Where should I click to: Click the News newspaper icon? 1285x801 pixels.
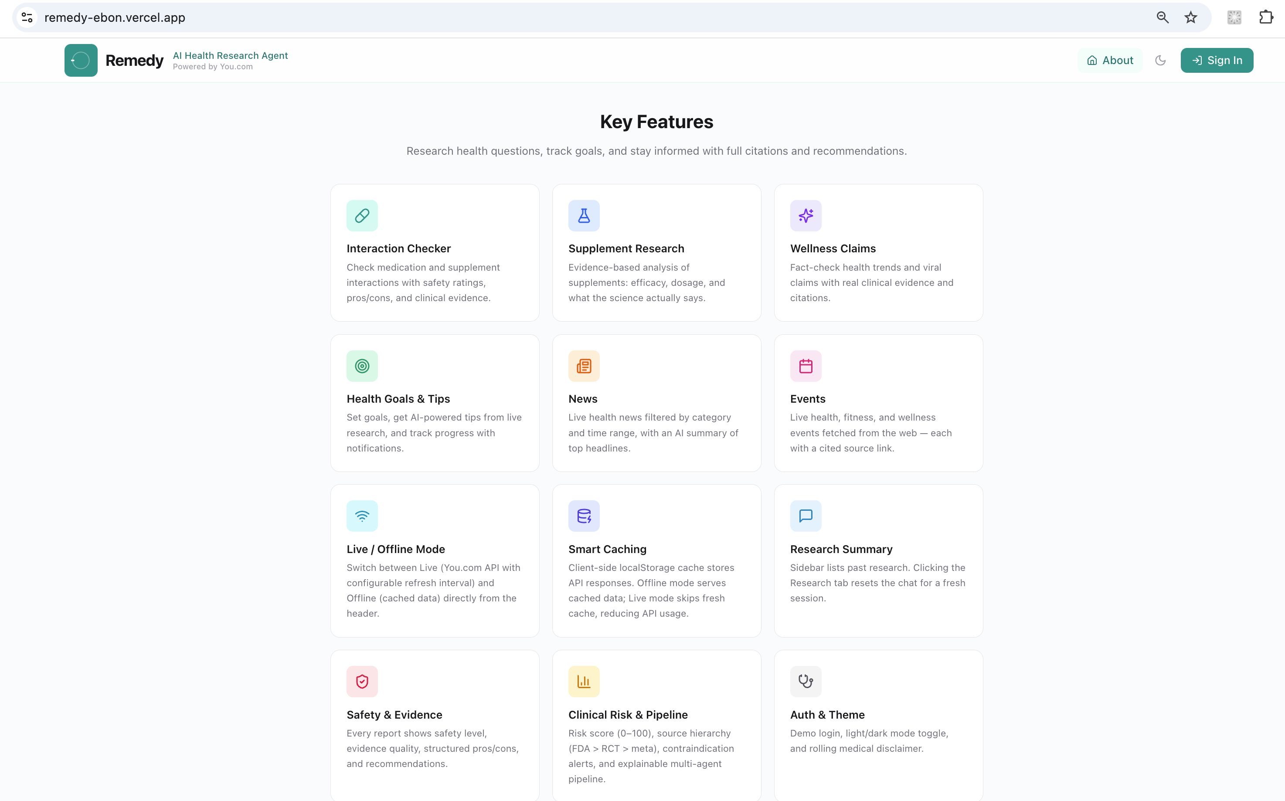point(583,366)
